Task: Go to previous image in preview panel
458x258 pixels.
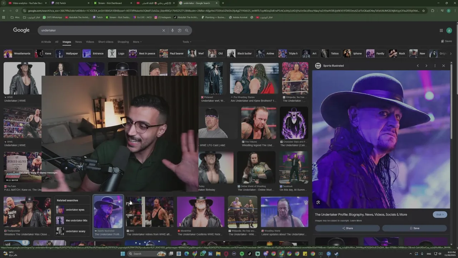Action: coord(418,66)
